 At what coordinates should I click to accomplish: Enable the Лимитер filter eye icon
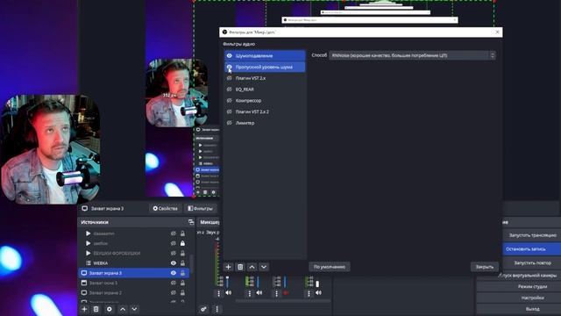230,123
